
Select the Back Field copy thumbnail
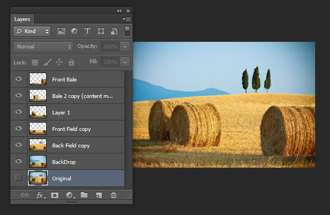click(38, 145)
